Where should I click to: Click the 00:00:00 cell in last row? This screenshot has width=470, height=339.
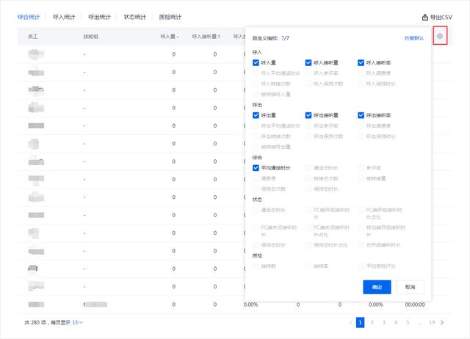coord(415,305)
